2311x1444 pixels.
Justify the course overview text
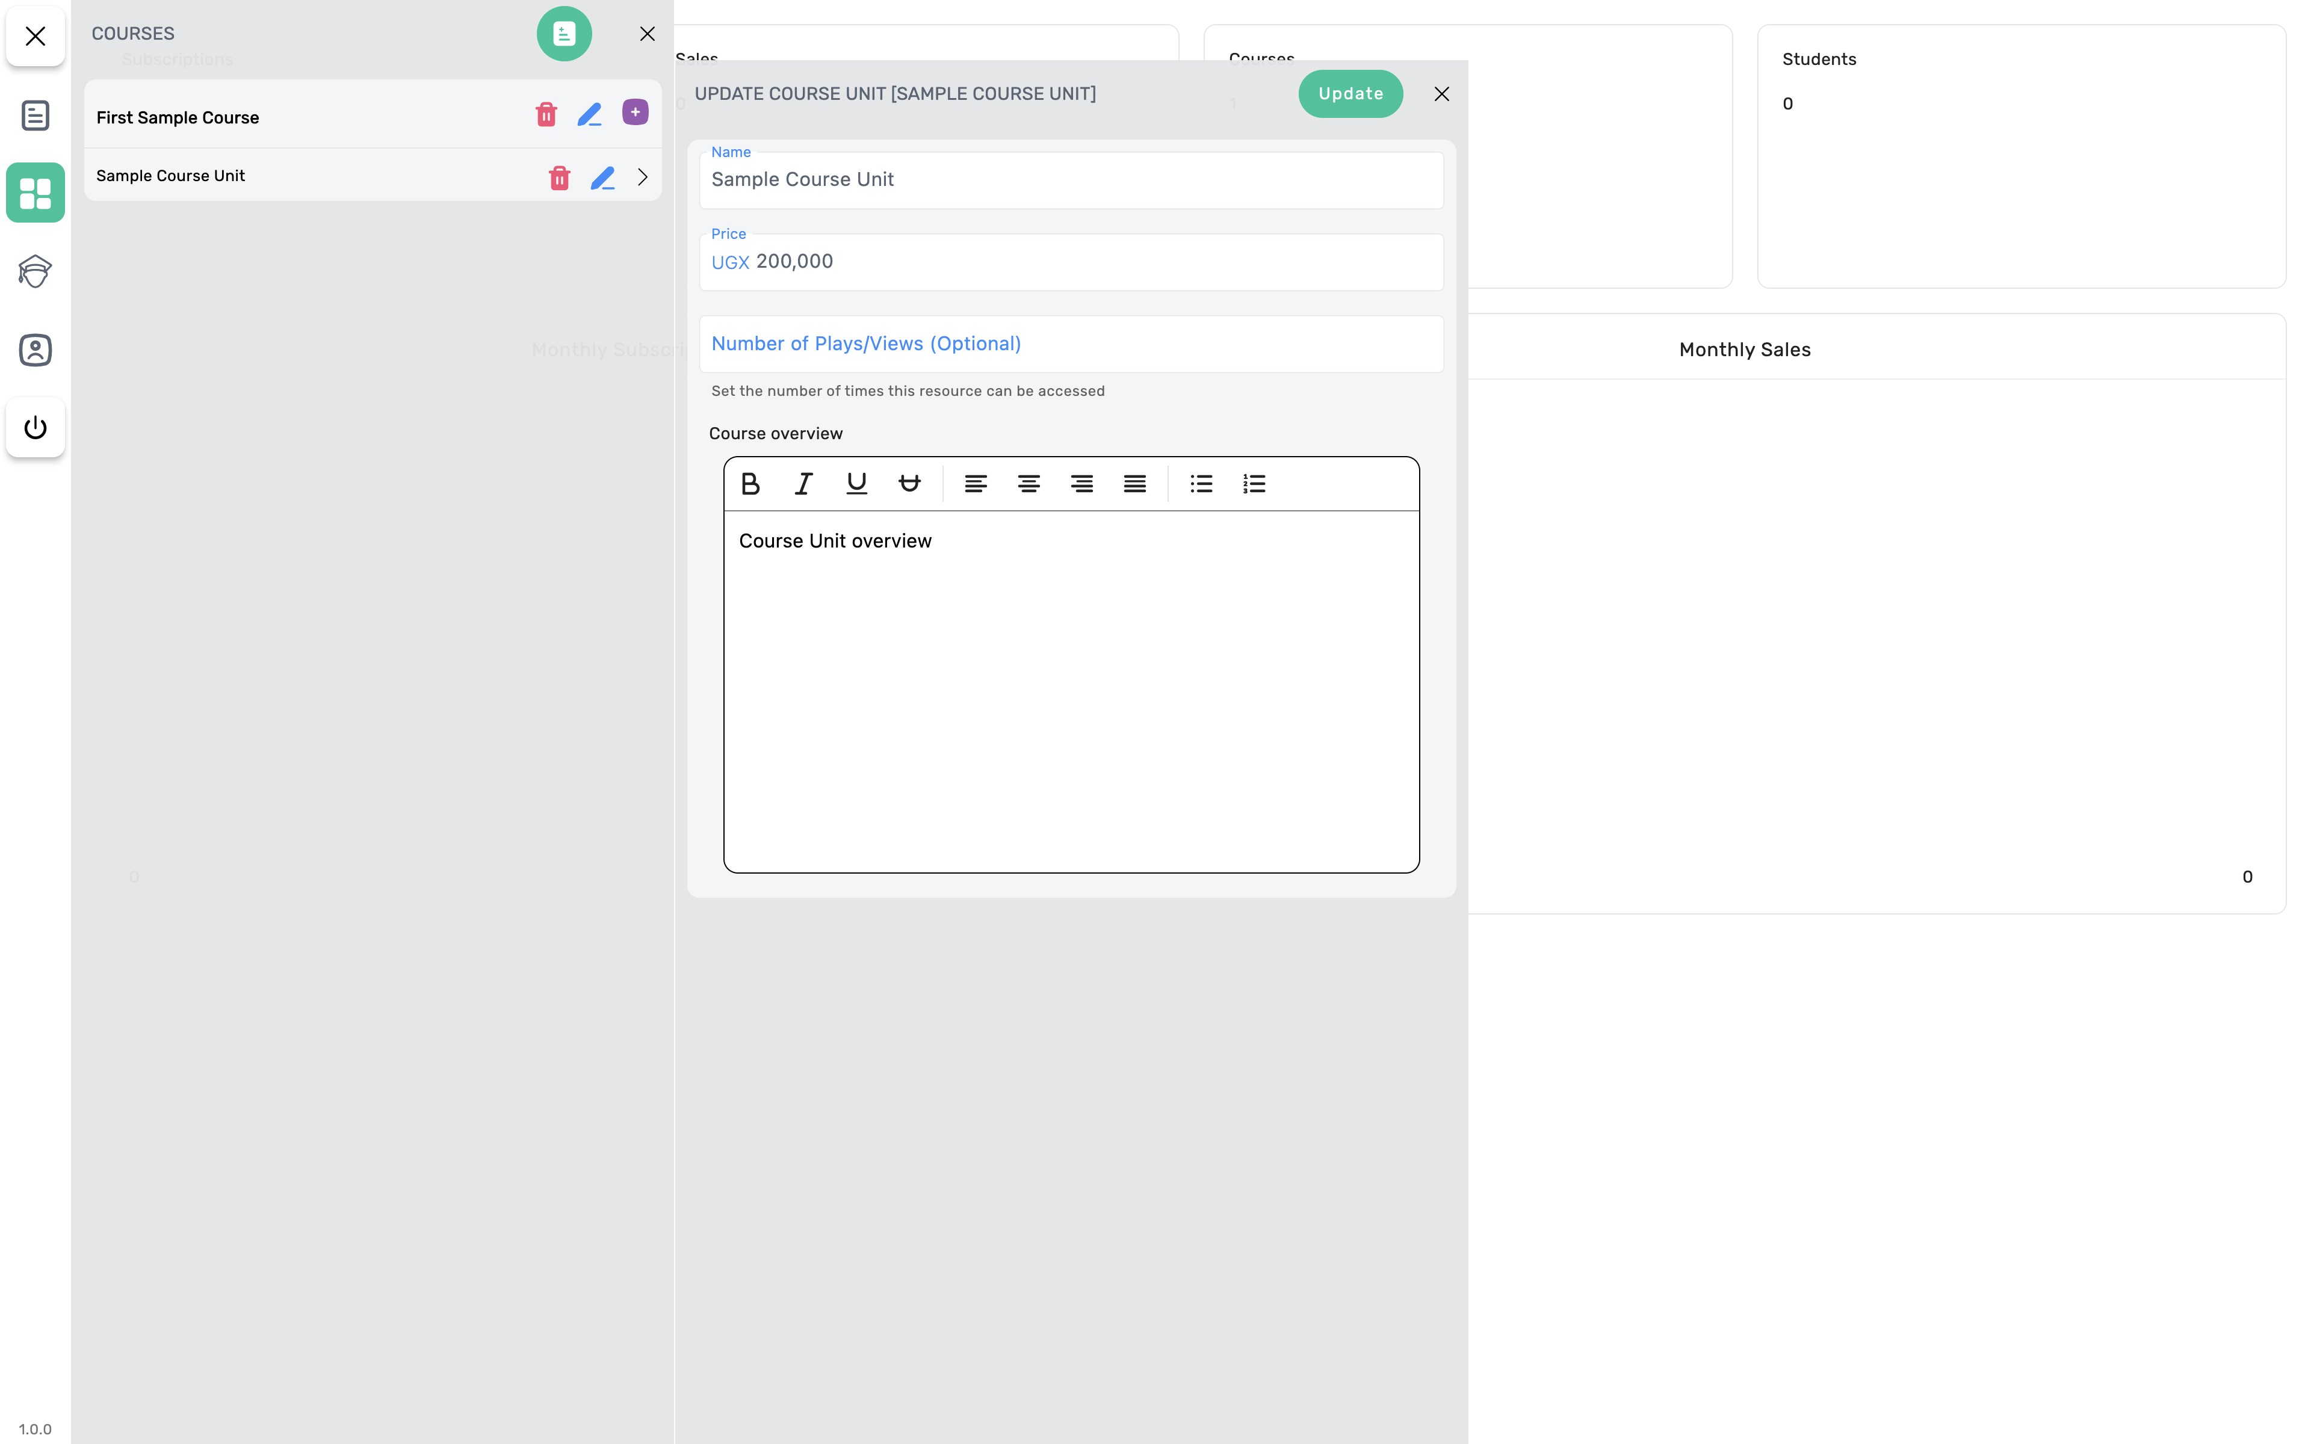click(1134, 484)
